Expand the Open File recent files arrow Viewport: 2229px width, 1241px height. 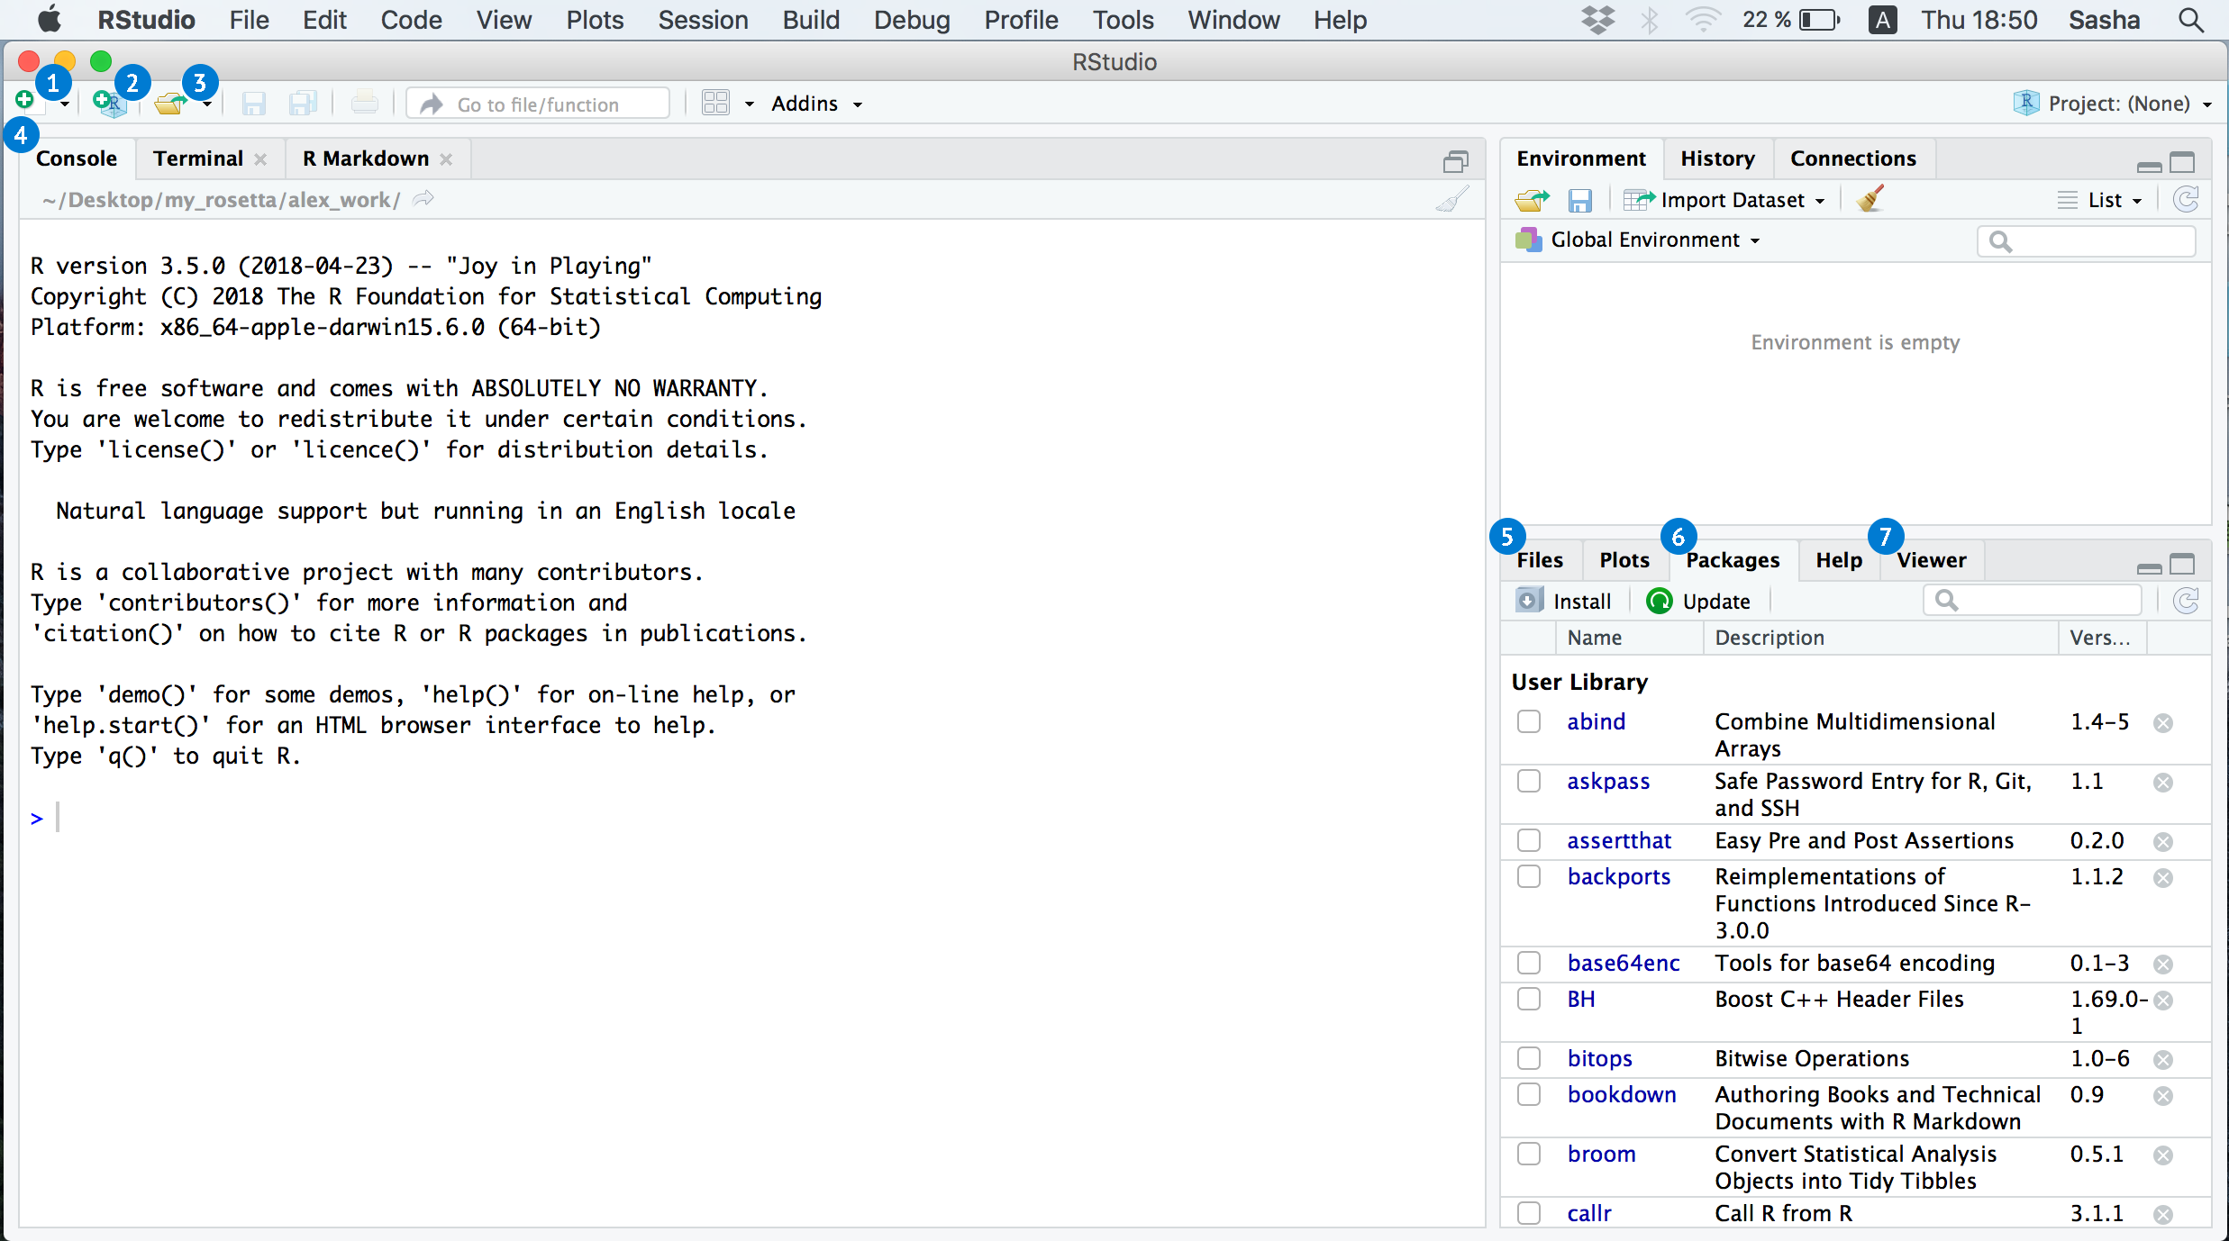[x=207, y=105]
